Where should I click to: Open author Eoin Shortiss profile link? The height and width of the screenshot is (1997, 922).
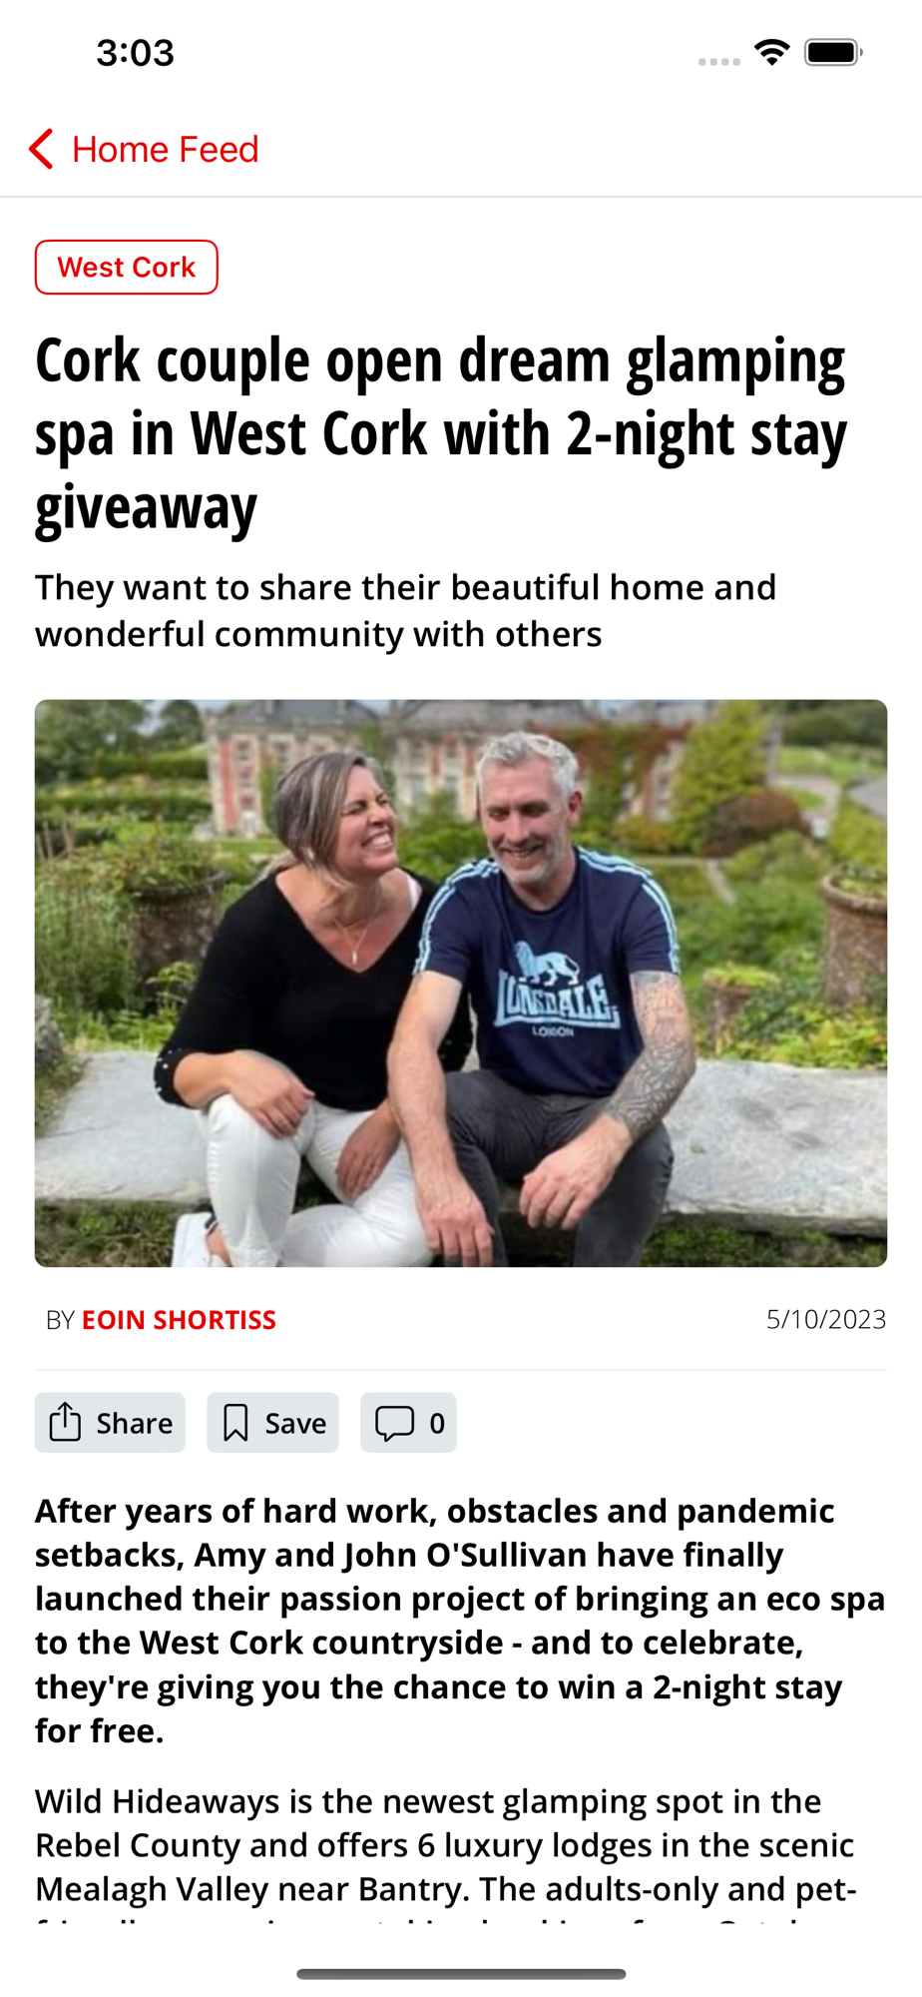[x=179, y=1320]
